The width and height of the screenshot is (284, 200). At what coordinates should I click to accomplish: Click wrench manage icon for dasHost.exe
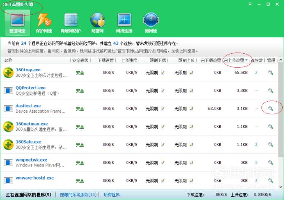click(x=270, y=109)
